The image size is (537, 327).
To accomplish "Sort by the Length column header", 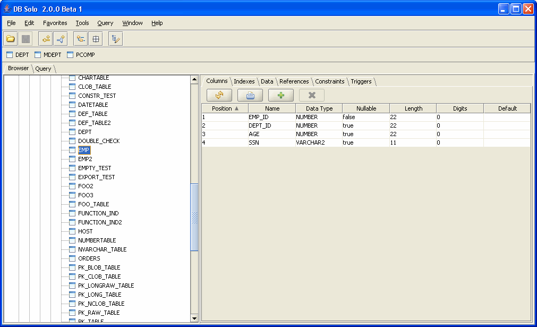I will pyautogui.click(x=413, y=108).
